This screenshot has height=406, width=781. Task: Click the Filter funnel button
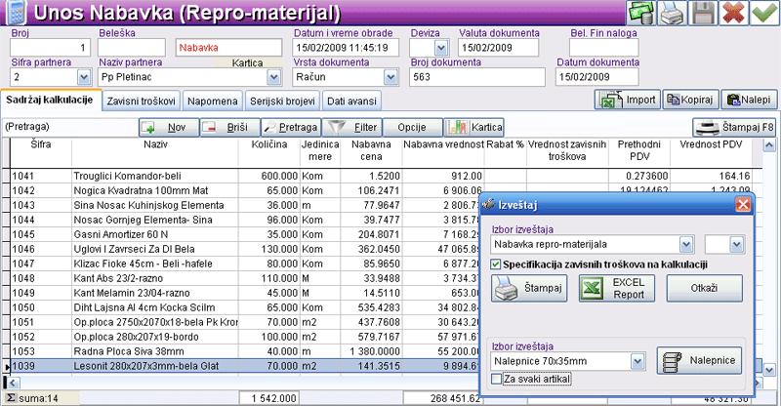click(352, 127)
